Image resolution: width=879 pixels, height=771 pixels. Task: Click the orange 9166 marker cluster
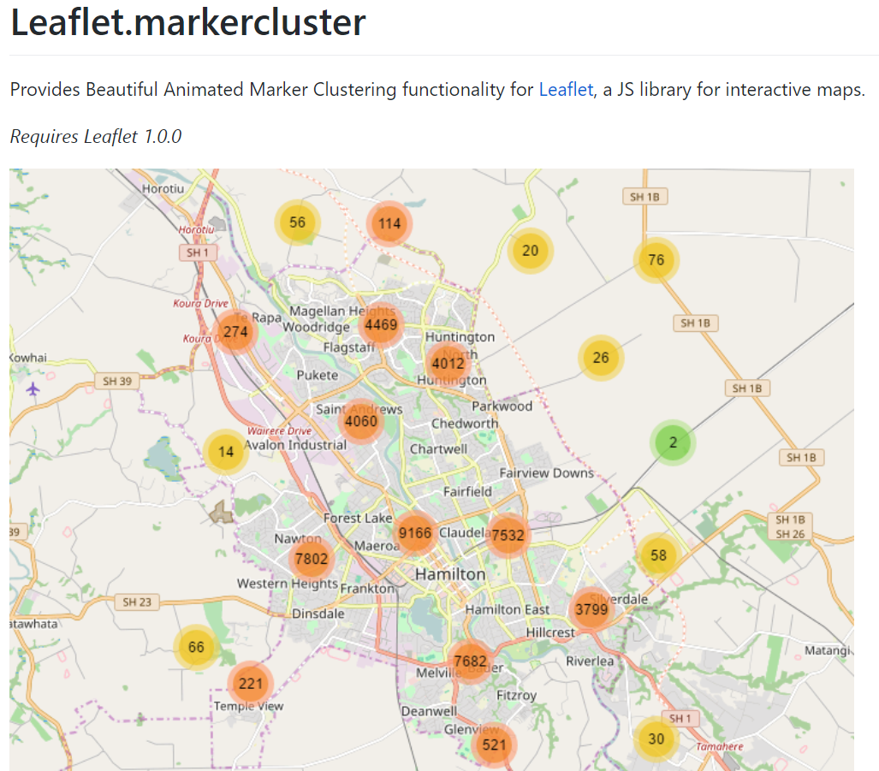pyautogui.click(x=415, y=533)
